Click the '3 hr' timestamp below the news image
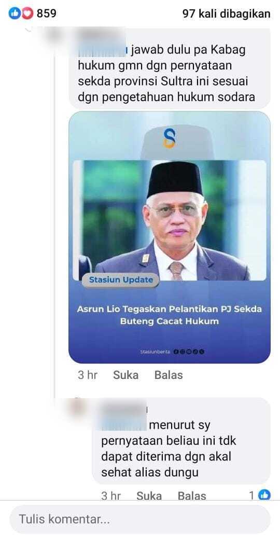Viewport: 280px width, 535px height. coord(88,375)
